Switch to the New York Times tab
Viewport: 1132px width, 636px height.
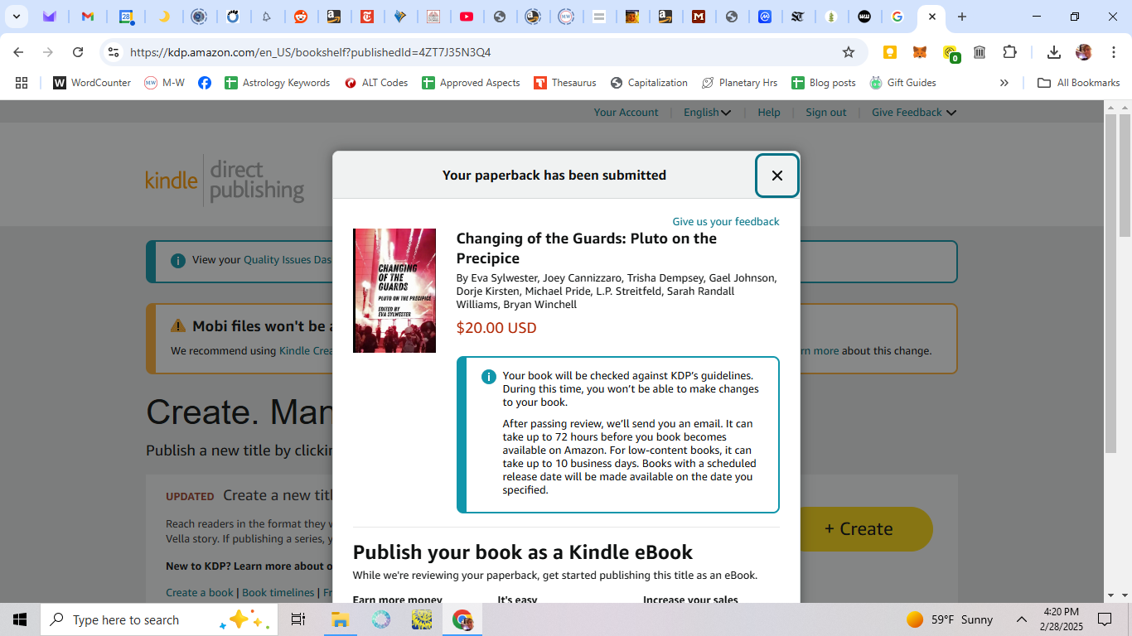tap(367, 17)
